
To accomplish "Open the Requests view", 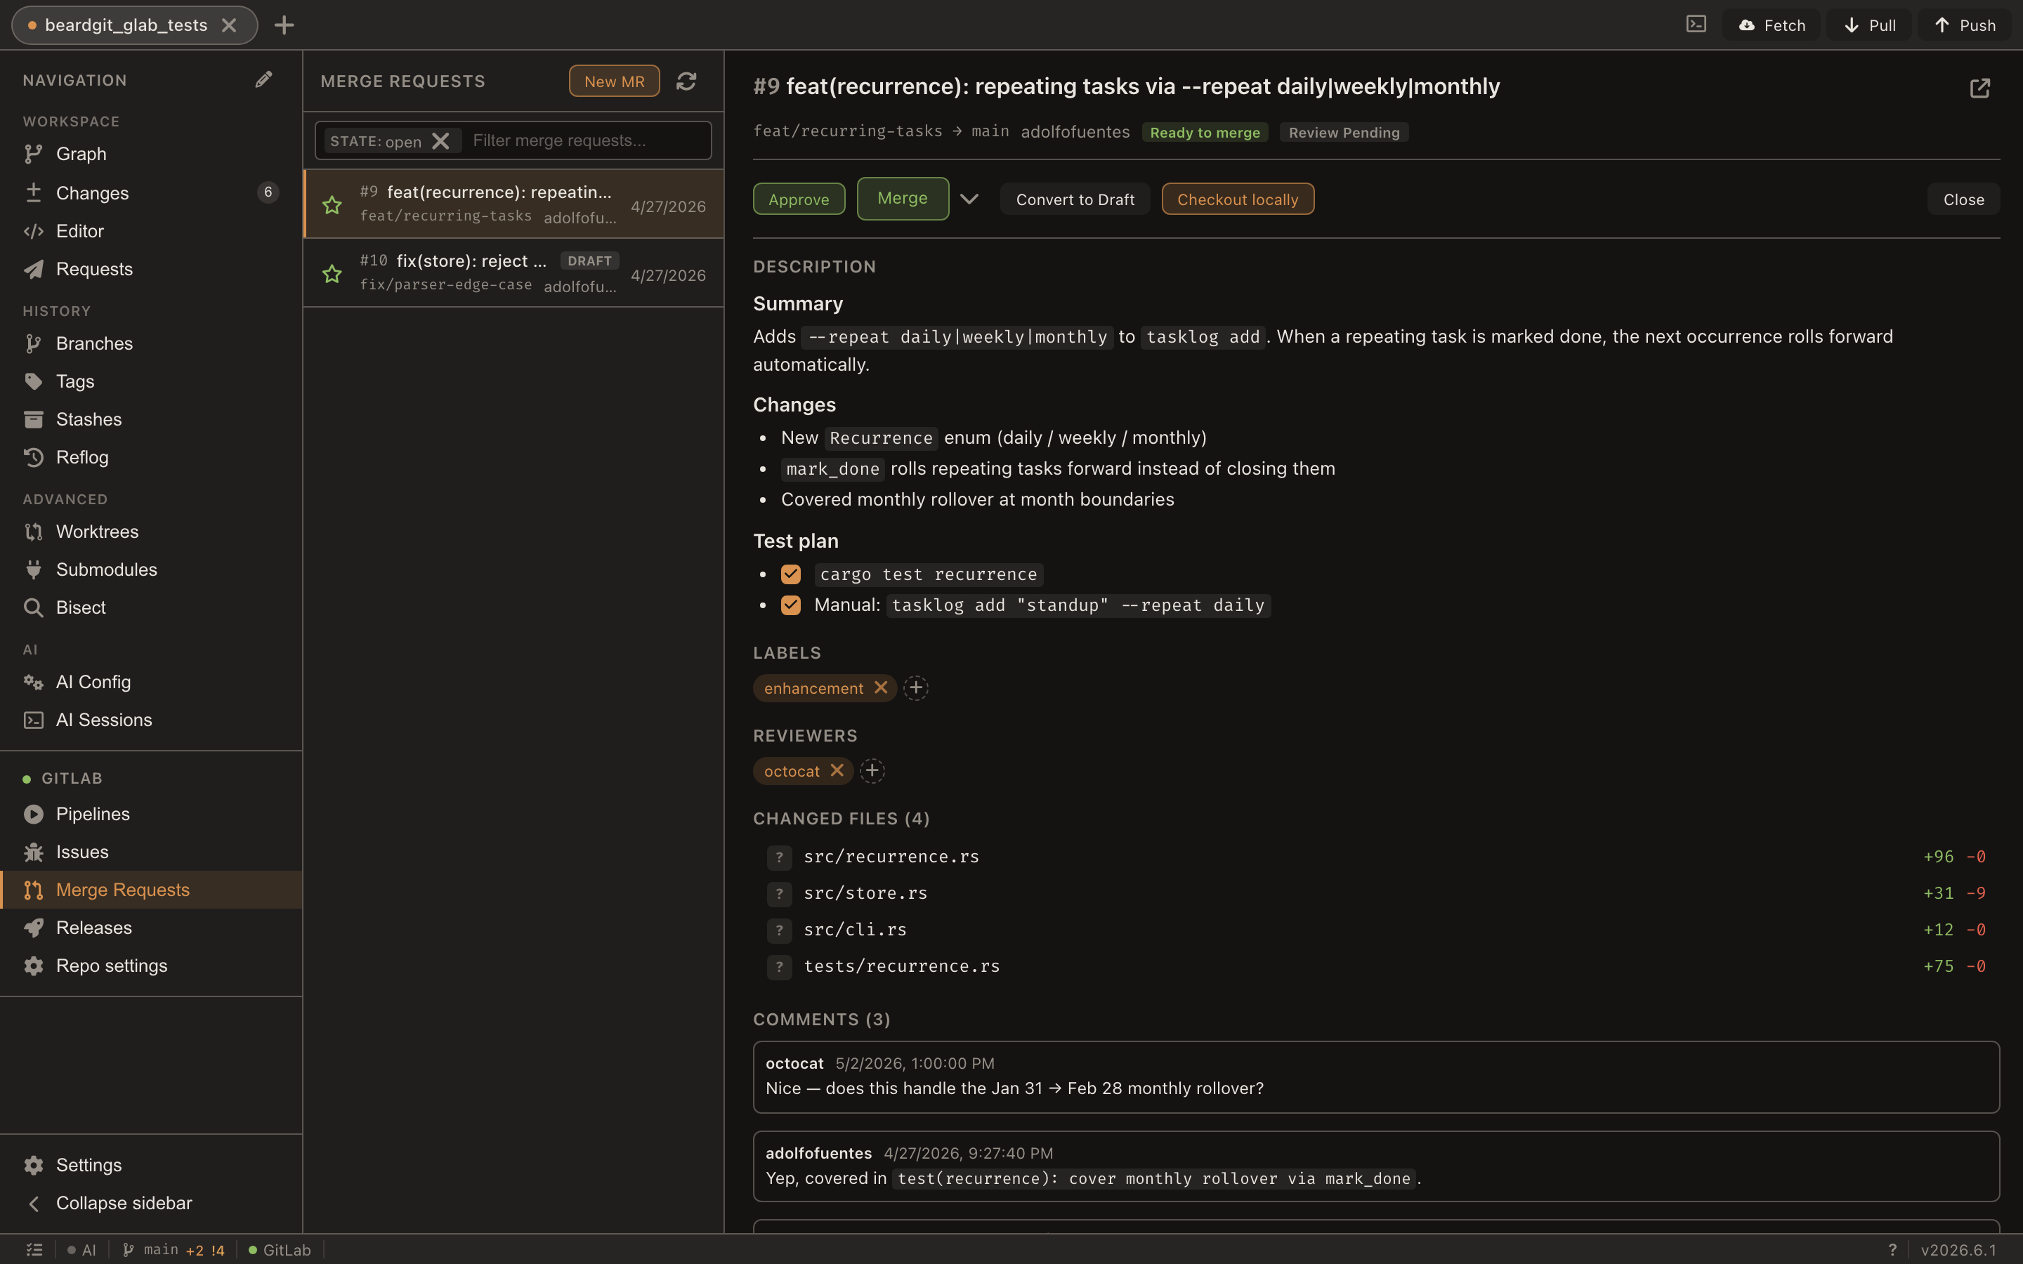I will coord(150,269).
